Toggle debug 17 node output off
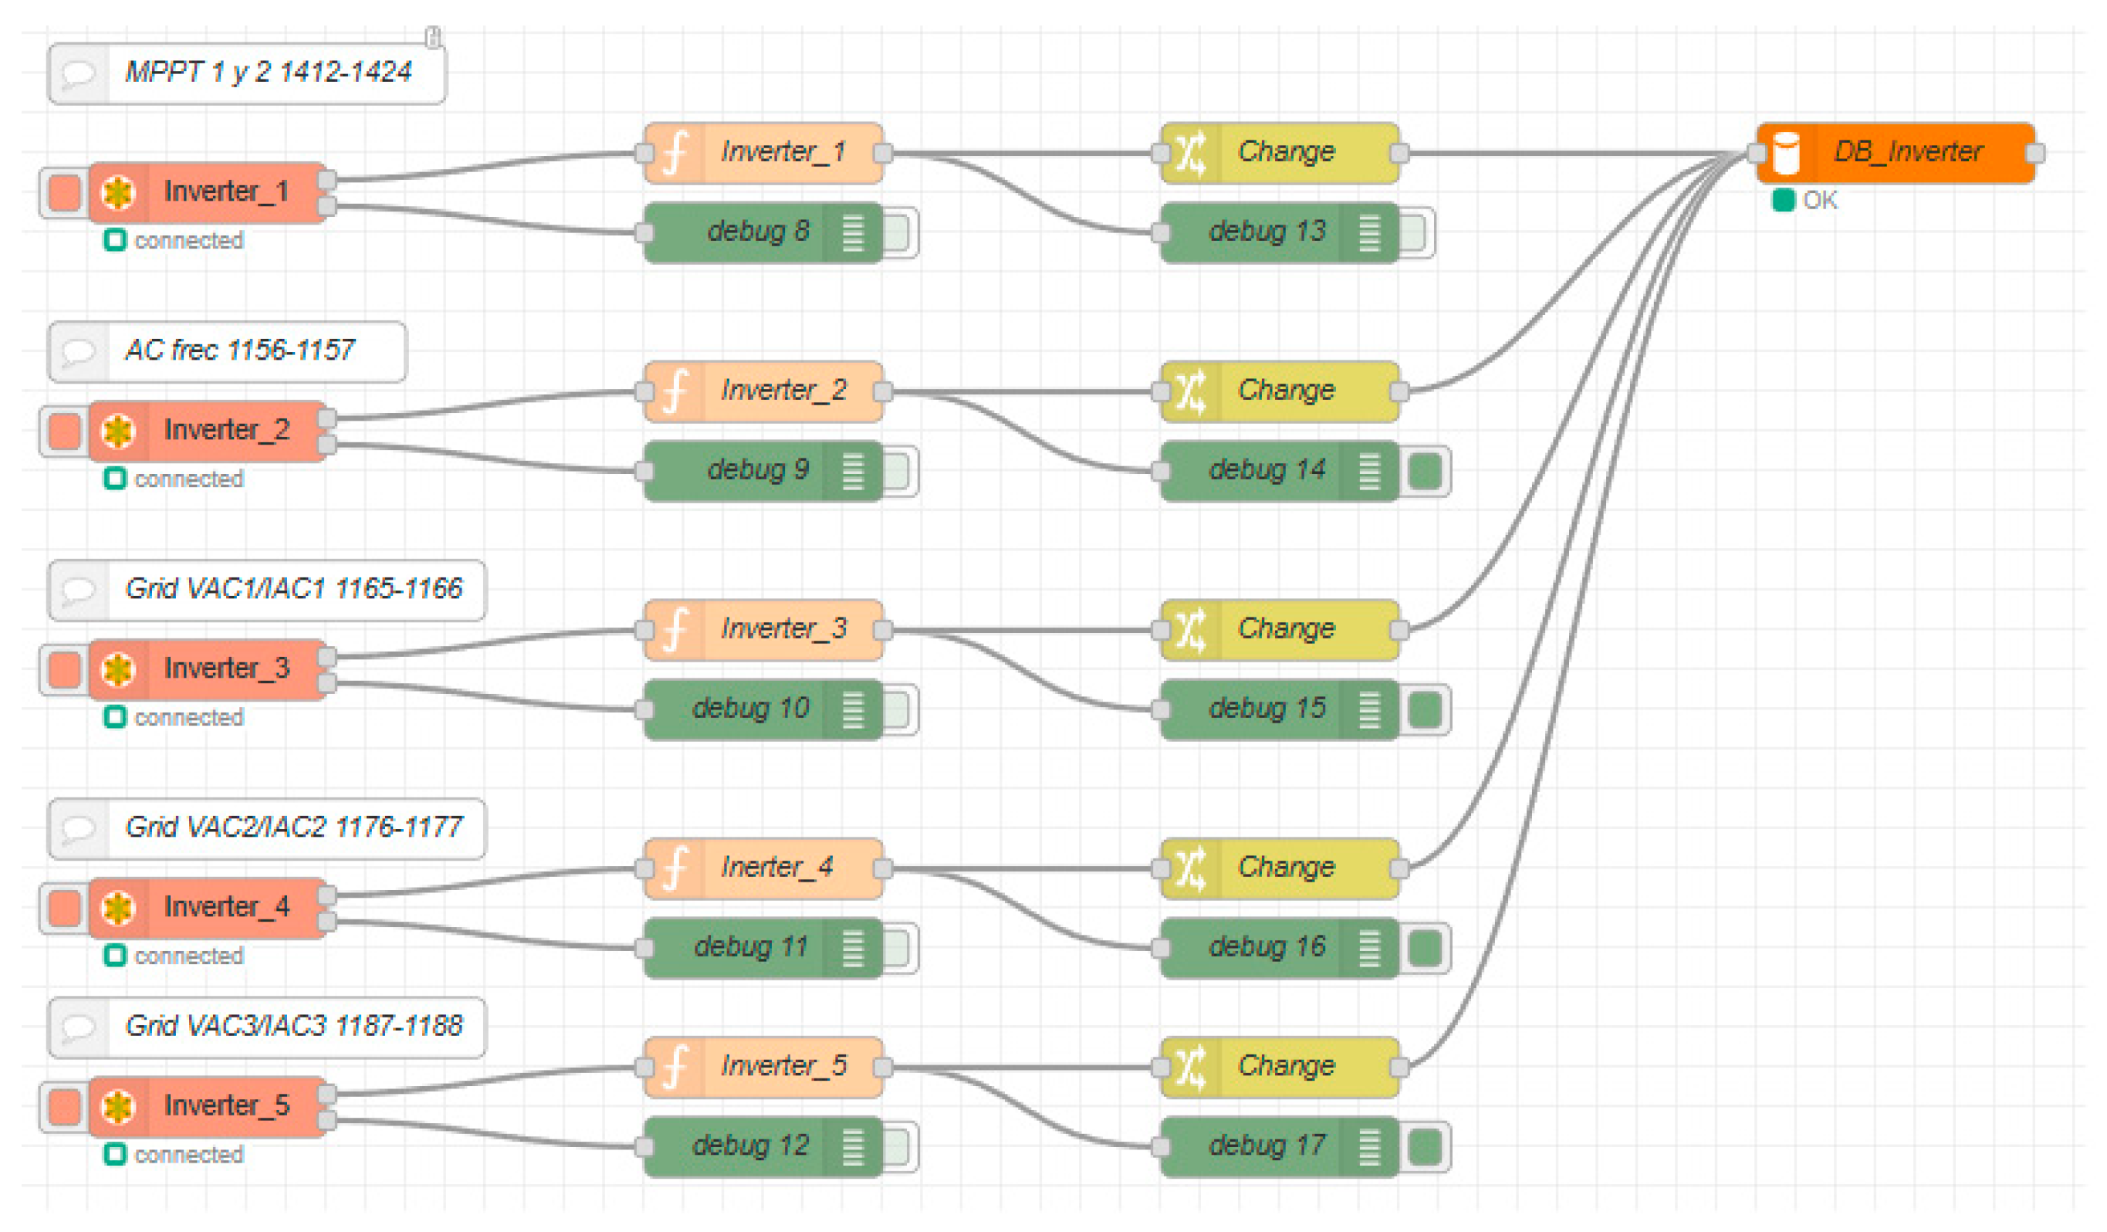 (x=1426, y=1146)
